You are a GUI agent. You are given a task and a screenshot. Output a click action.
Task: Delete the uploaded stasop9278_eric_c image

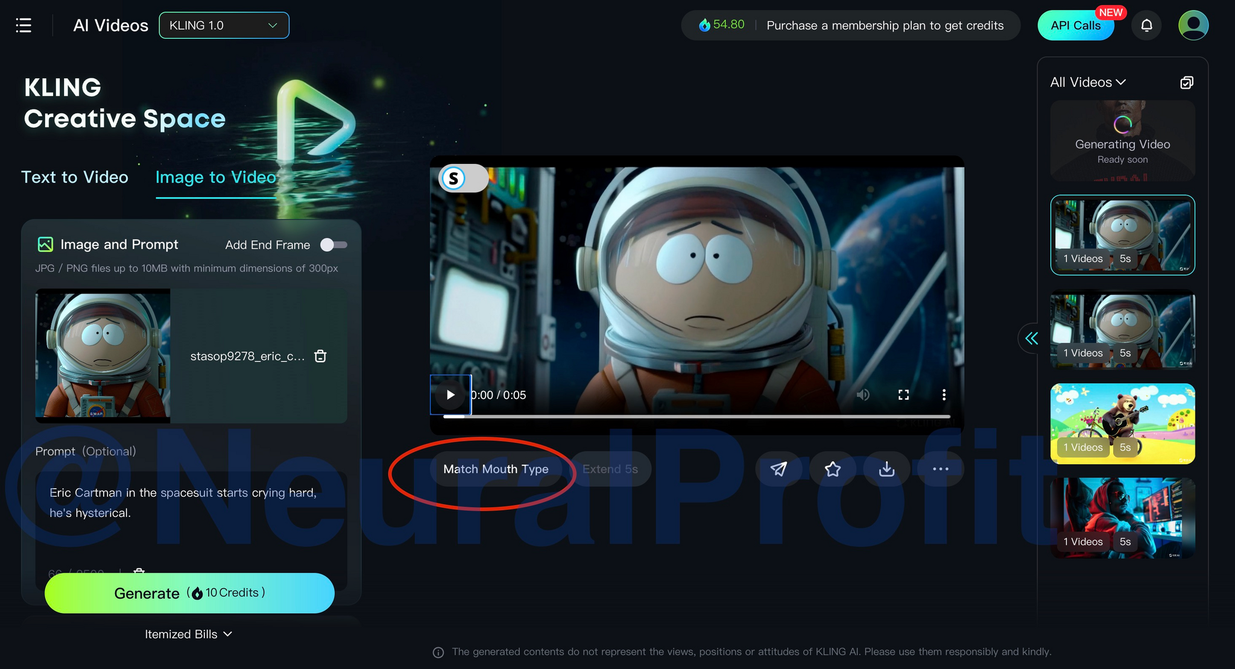click(x=321, y=356)
